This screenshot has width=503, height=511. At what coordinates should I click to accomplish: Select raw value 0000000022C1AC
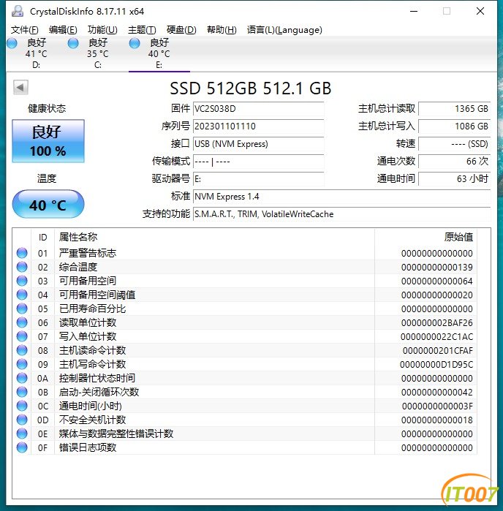(x=436, y=337)
